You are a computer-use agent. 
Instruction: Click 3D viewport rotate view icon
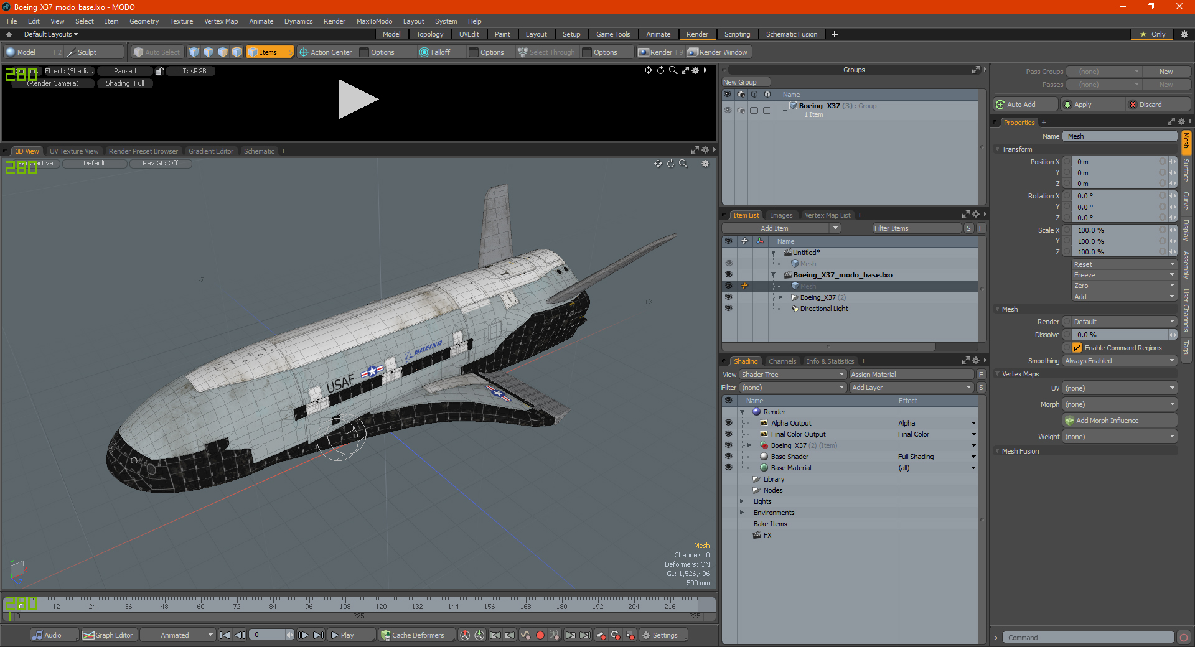click(x=670, y=164)
